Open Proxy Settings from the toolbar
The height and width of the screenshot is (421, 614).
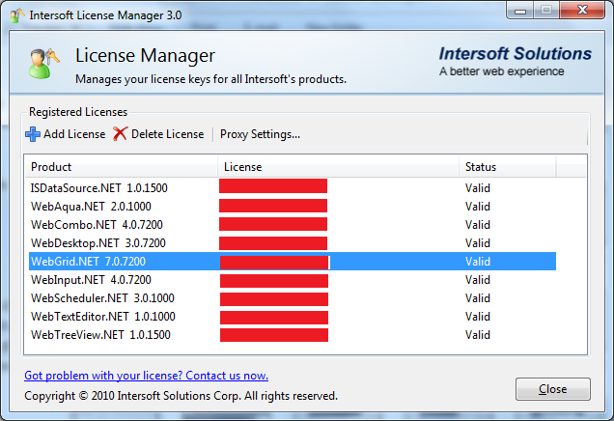point(260,134)
